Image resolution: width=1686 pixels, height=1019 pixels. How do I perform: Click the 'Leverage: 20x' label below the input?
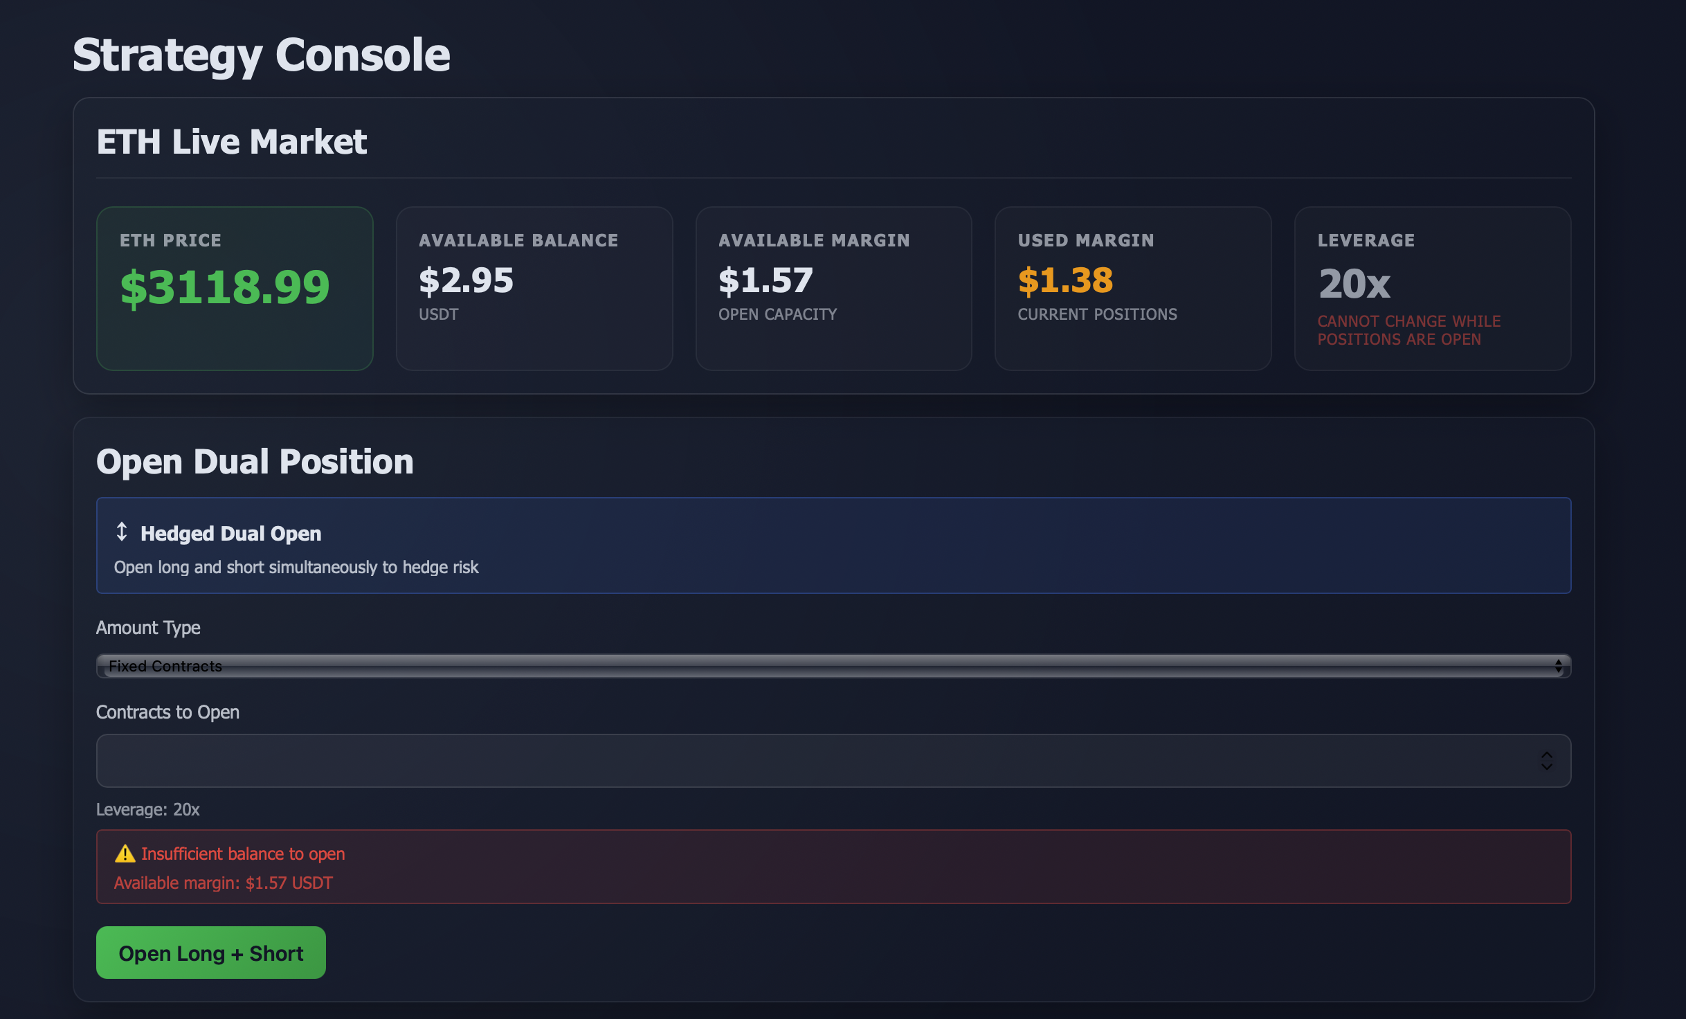click(147, 809)
